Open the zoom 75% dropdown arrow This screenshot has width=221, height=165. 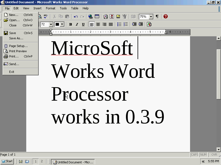(x=151, y=17)
